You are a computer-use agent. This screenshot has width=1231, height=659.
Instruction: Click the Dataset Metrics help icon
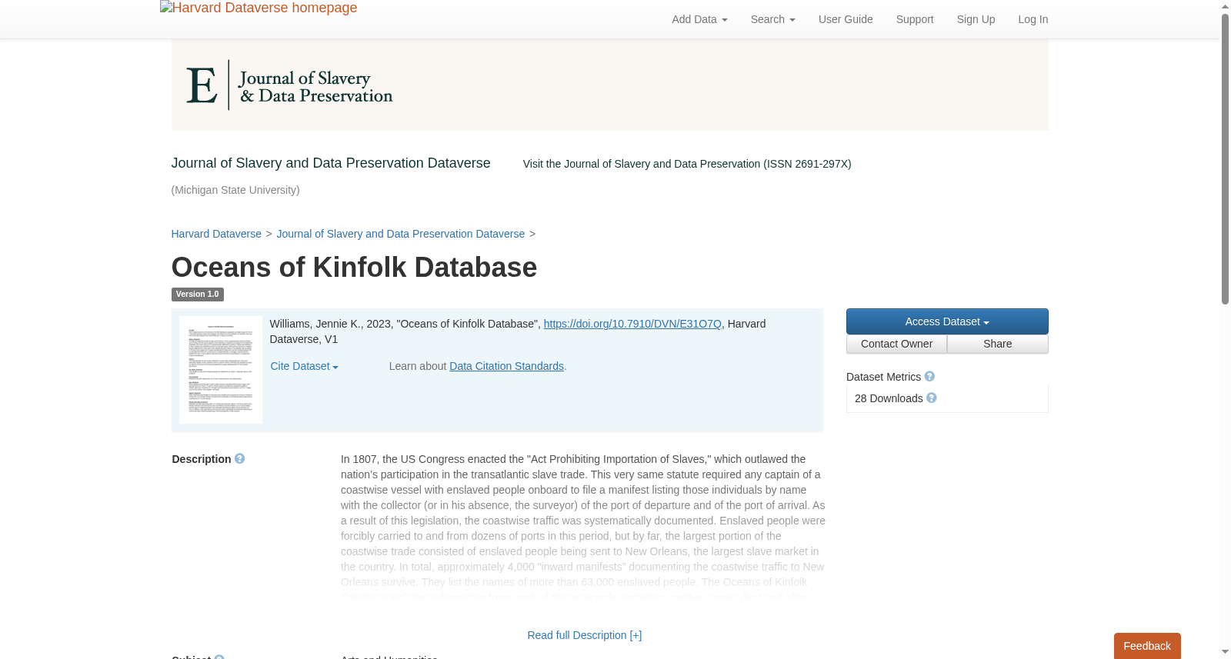[929, 377]
